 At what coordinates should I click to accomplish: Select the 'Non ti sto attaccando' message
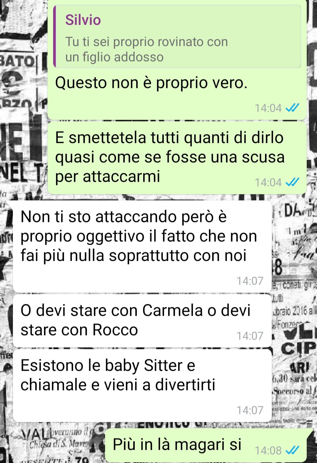(x=142, y=247)
